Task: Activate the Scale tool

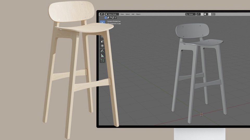Action: click(x=102, y=41)
